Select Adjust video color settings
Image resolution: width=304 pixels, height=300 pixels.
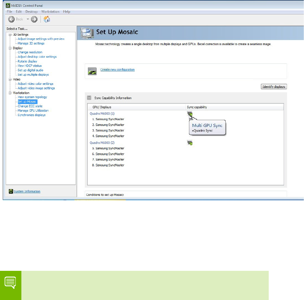tap(36, 84)
